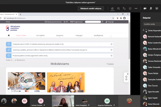The image size is (161, 107).
Task: Click the birutė (Guest) video tile
Action: (x=63, y=101)
